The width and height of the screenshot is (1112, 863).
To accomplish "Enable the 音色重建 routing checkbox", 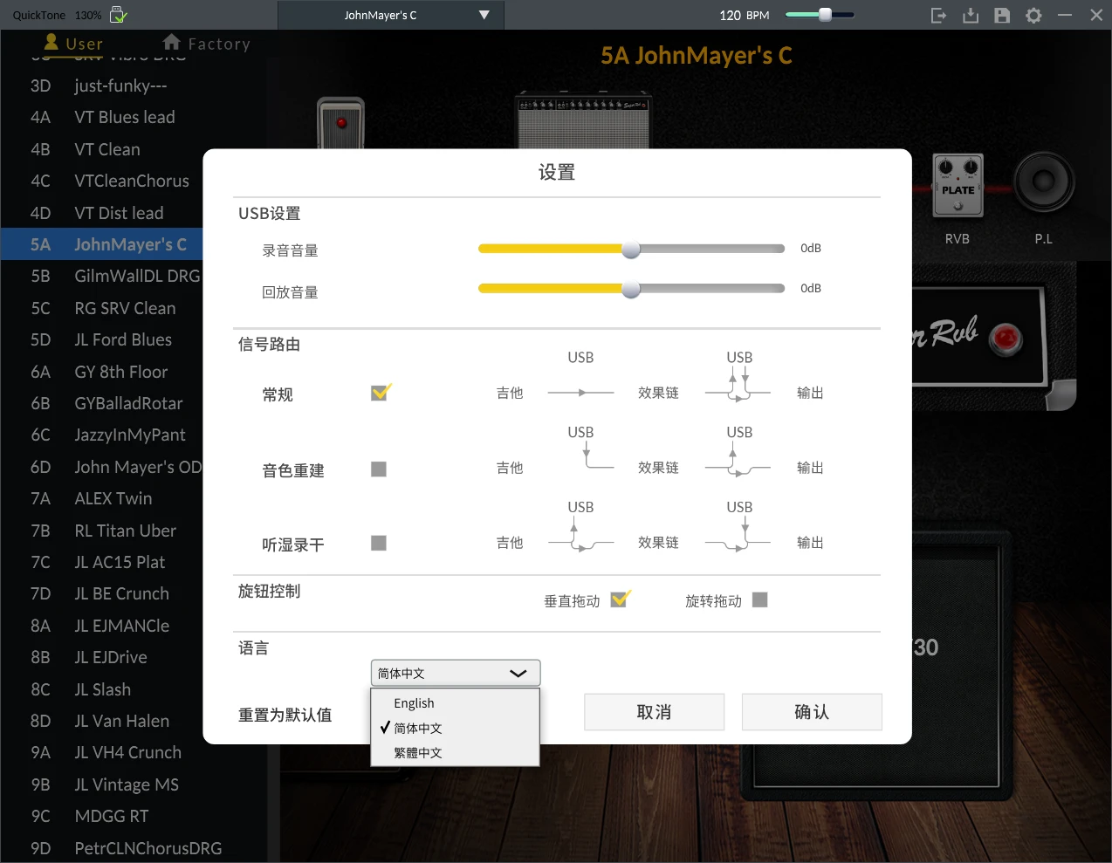I will tap(379, 469).
